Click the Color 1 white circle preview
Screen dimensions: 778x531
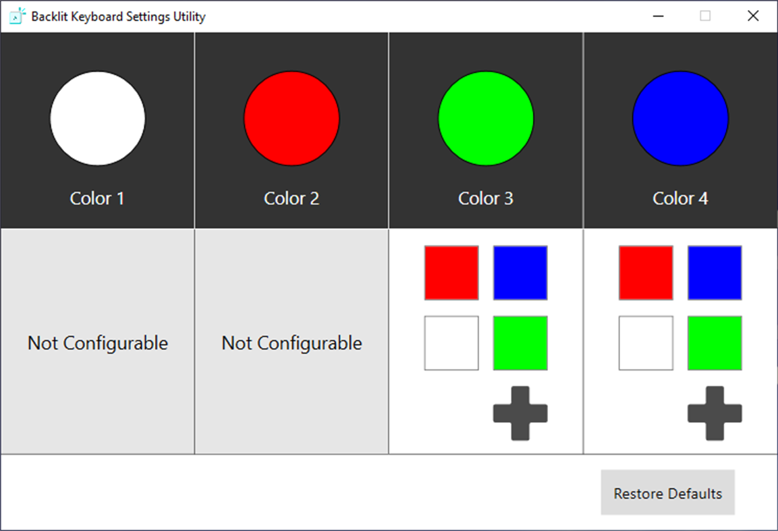pos(97,119)
